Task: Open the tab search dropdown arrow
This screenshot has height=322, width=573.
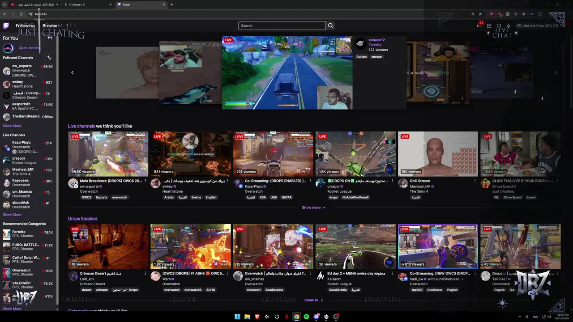Action: point(5,4)
